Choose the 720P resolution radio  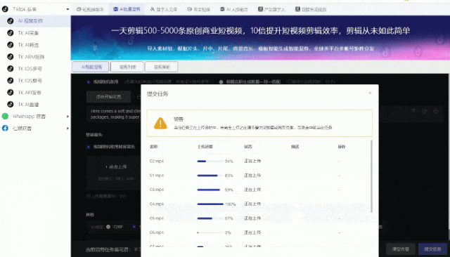(108, 227)
